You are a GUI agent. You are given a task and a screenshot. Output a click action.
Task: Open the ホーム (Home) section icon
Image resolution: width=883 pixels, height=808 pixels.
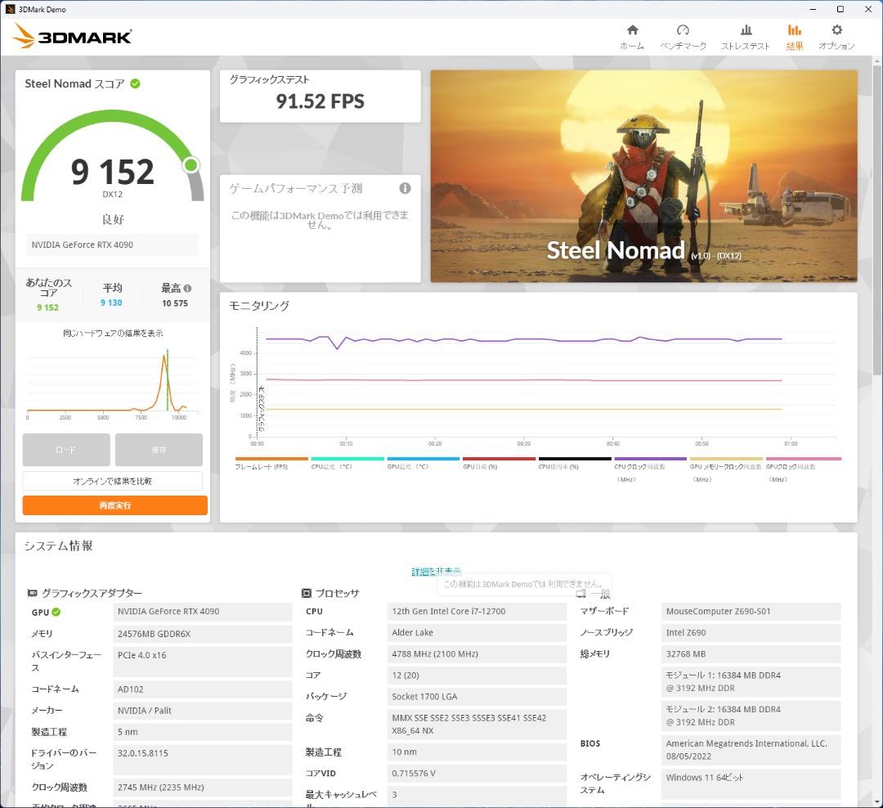pos(631,34)
